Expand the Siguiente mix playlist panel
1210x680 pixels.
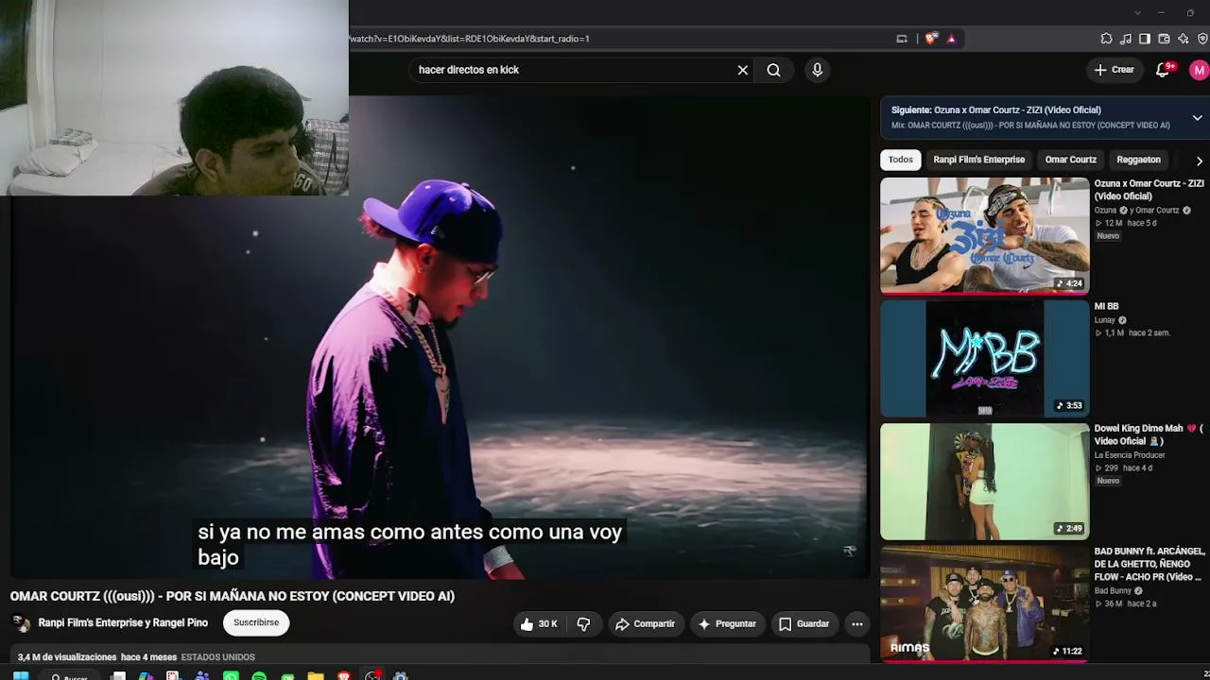[x=1197, y=118]
